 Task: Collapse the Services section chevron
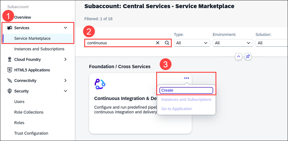65,28
